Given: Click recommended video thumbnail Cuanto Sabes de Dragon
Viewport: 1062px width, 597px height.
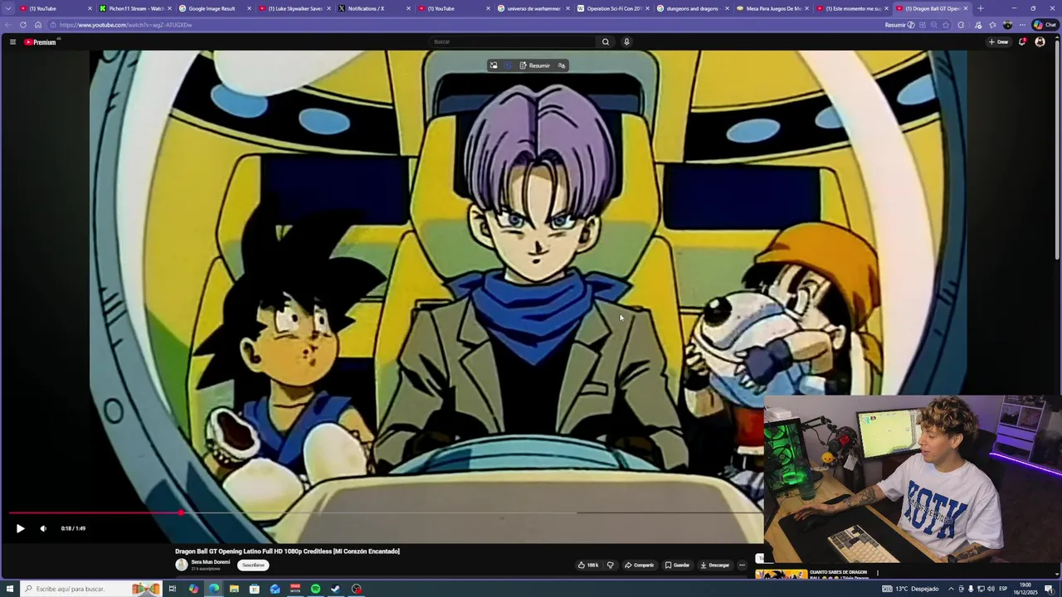Looking at the screenshot, I should point(781,575).
